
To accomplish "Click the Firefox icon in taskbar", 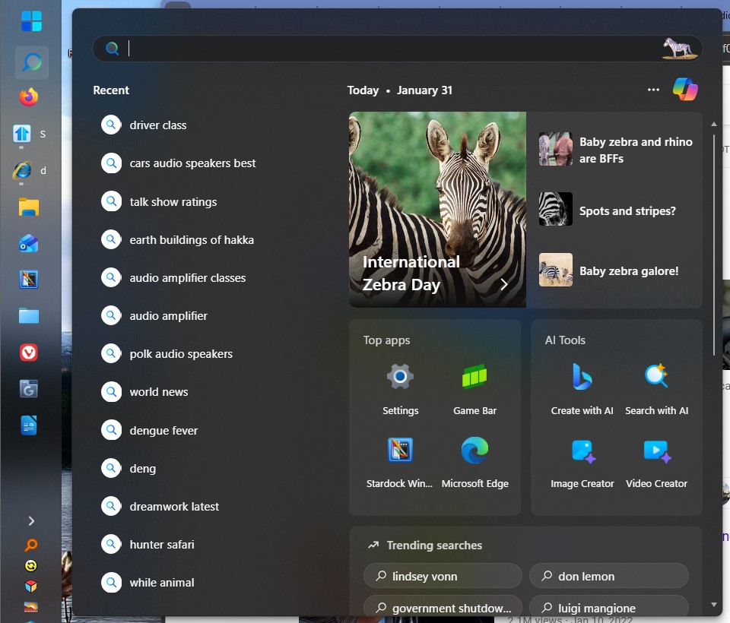I will 30,97.
